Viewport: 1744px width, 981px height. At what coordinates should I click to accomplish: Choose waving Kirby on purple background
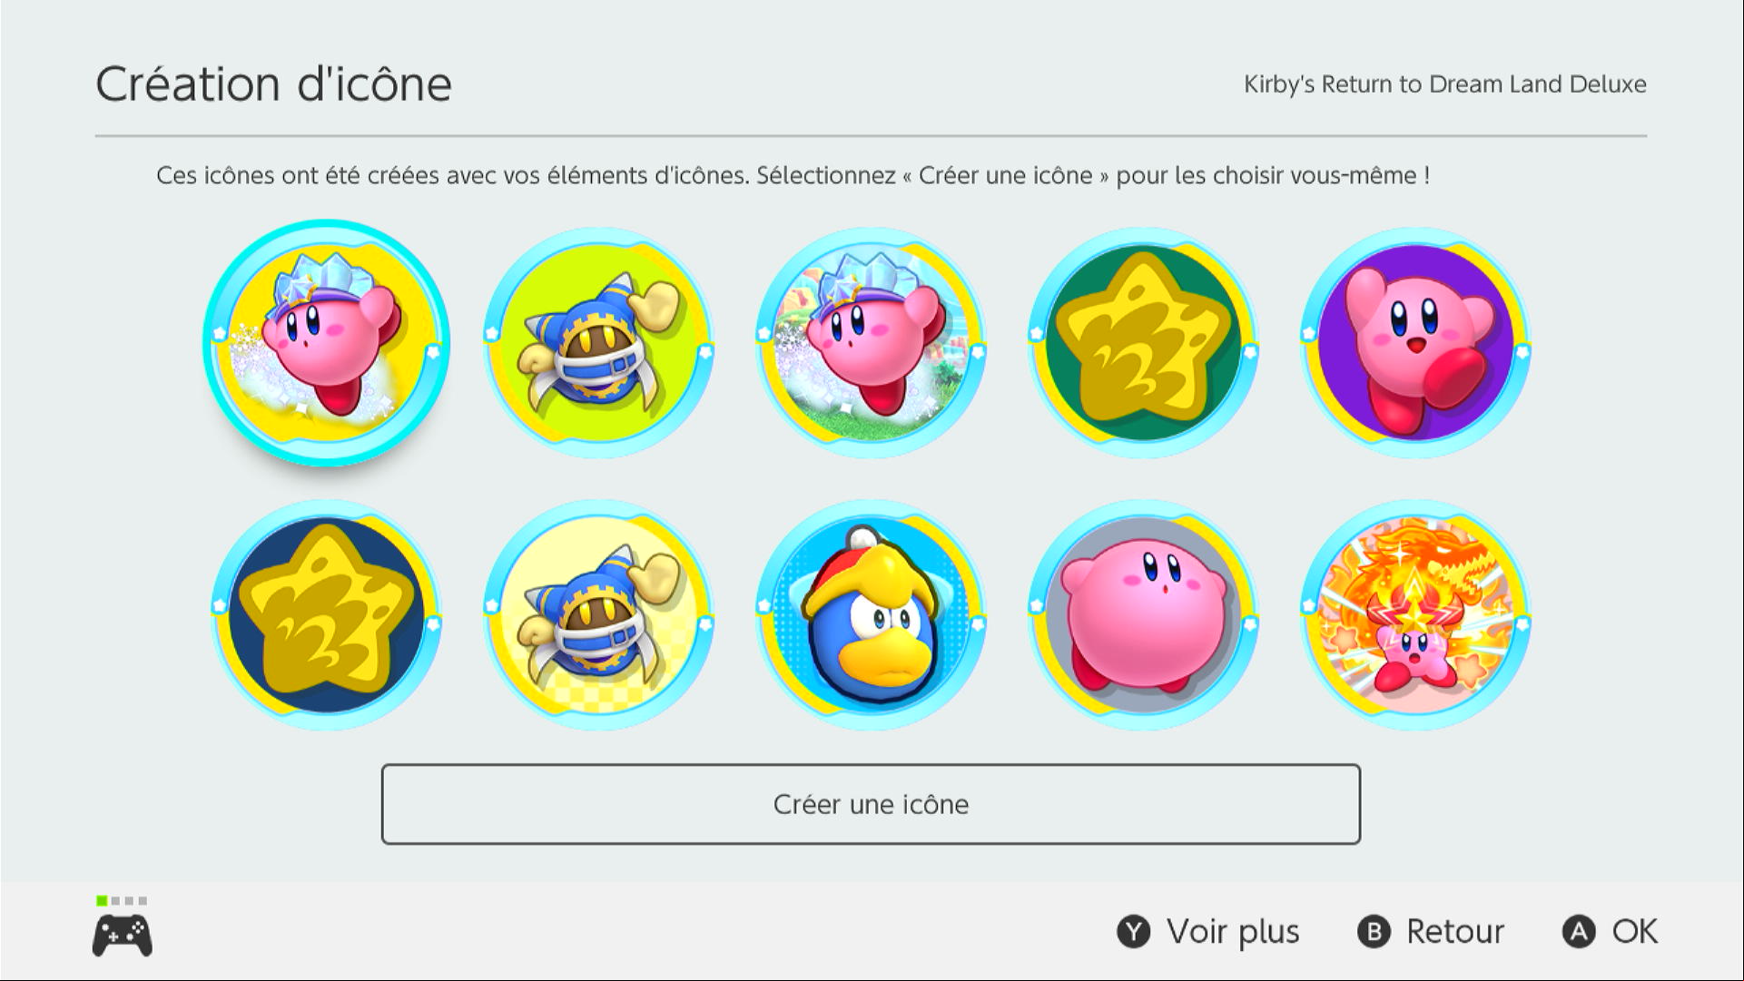pyautogui.click(x=1415, y=343)
